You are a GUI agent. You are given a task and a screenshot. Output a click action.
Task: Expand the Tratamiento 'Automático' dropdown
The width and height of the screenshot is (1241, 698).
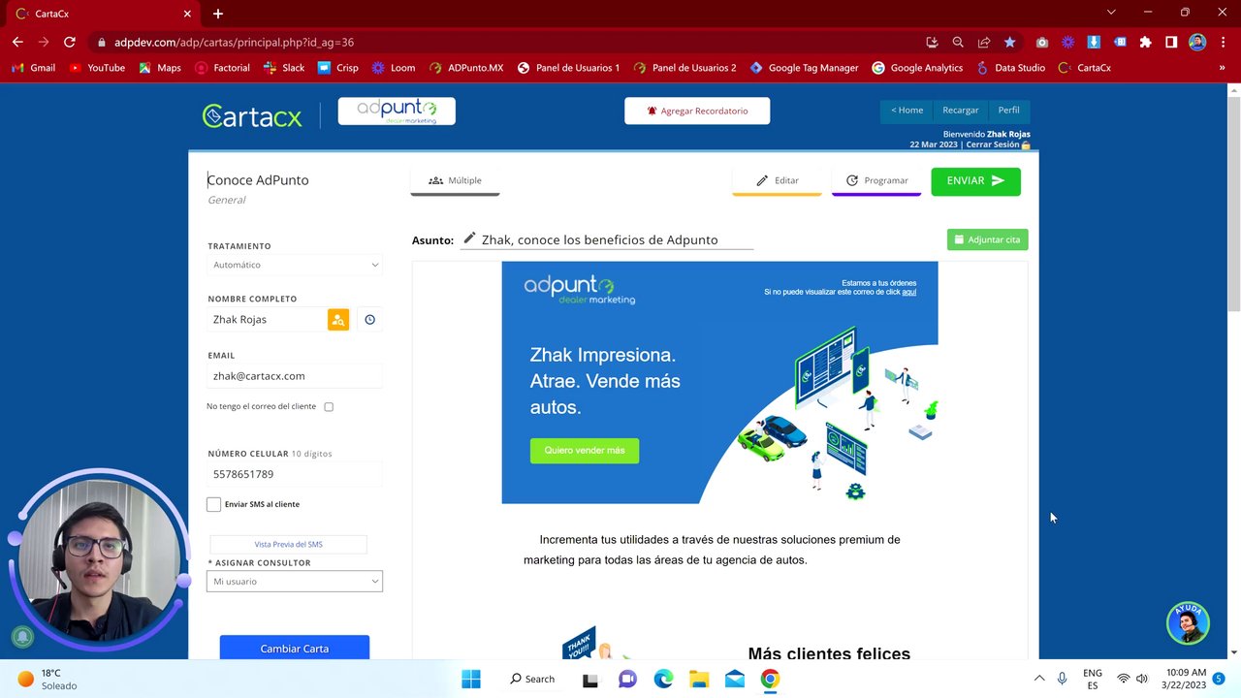click(x=295, y=265)
